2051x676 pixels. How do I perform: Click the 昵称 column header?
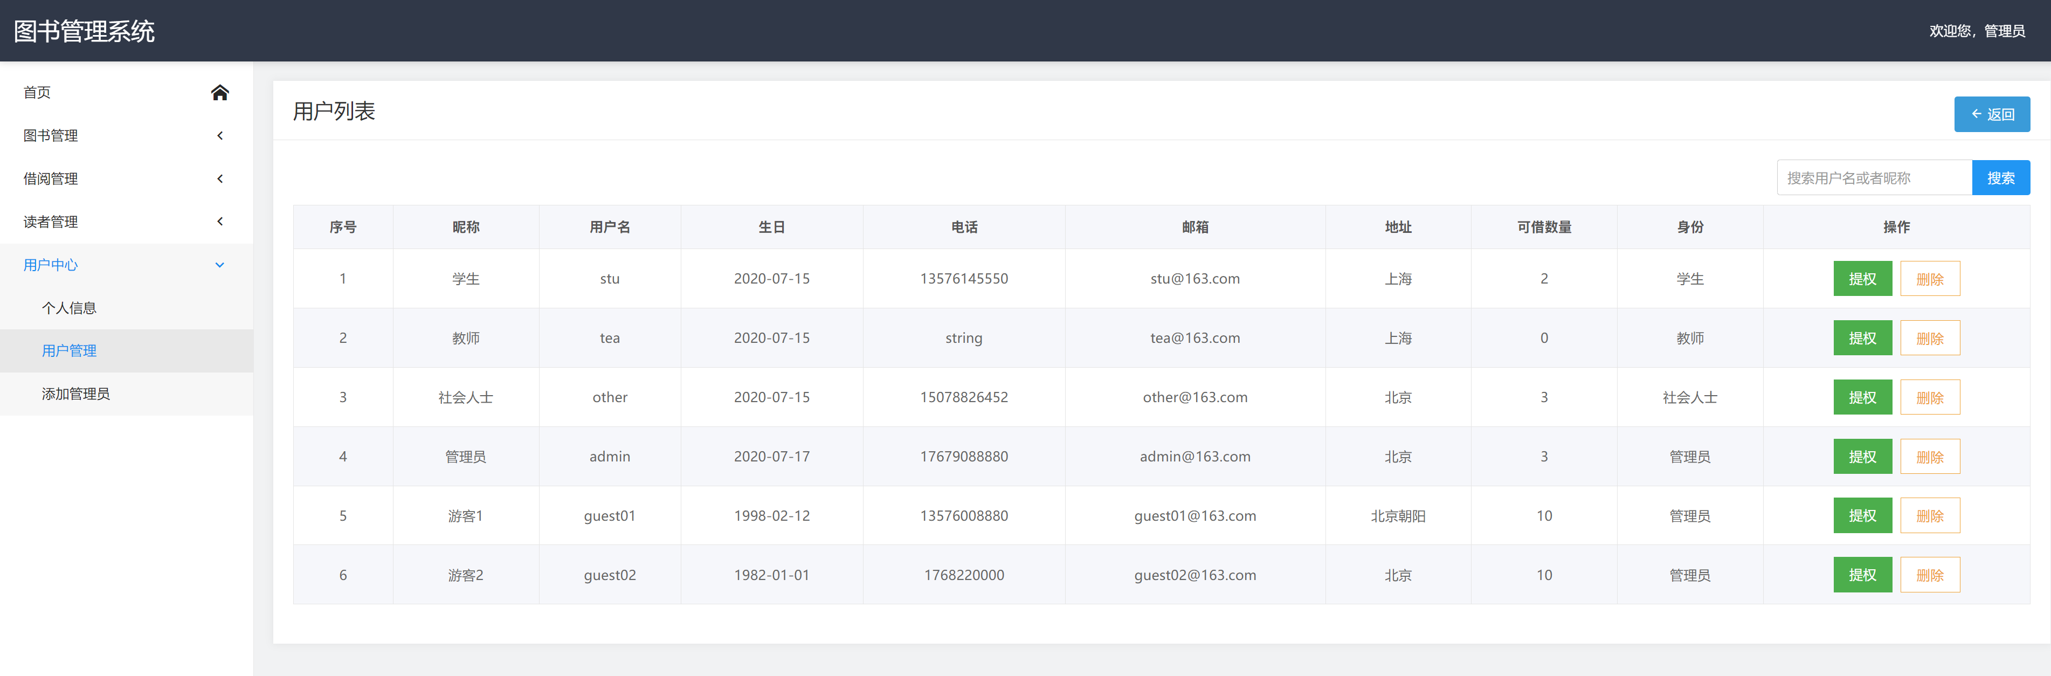point(466,227)
